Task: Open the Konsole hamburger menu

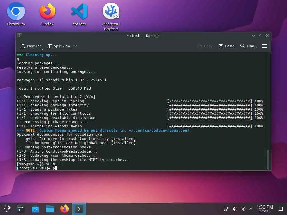Action: 265,46
